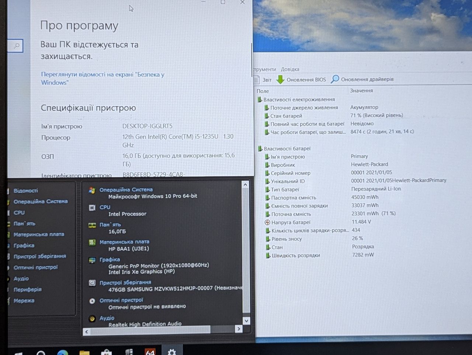Click the report page icon
The image size is (472, 355).
pyautogui.click(x=257, y=80)
